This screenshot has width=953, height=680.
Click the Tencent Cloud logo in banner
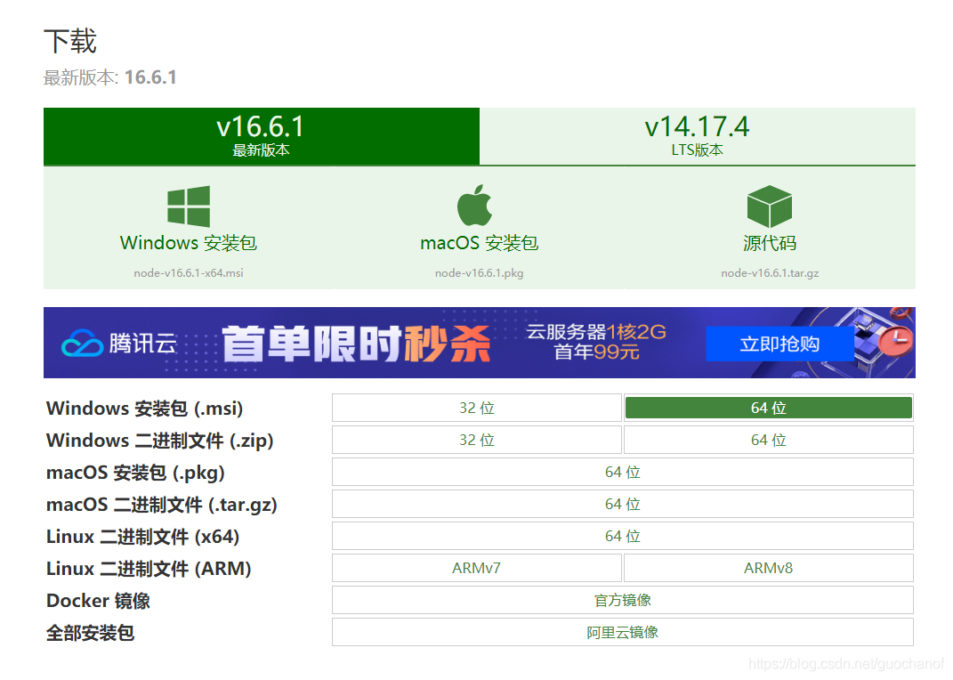pos(119,344)
